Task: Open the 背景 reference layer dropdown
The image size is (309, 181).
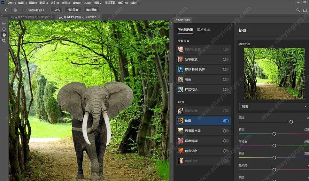Action: coord(274,106)
